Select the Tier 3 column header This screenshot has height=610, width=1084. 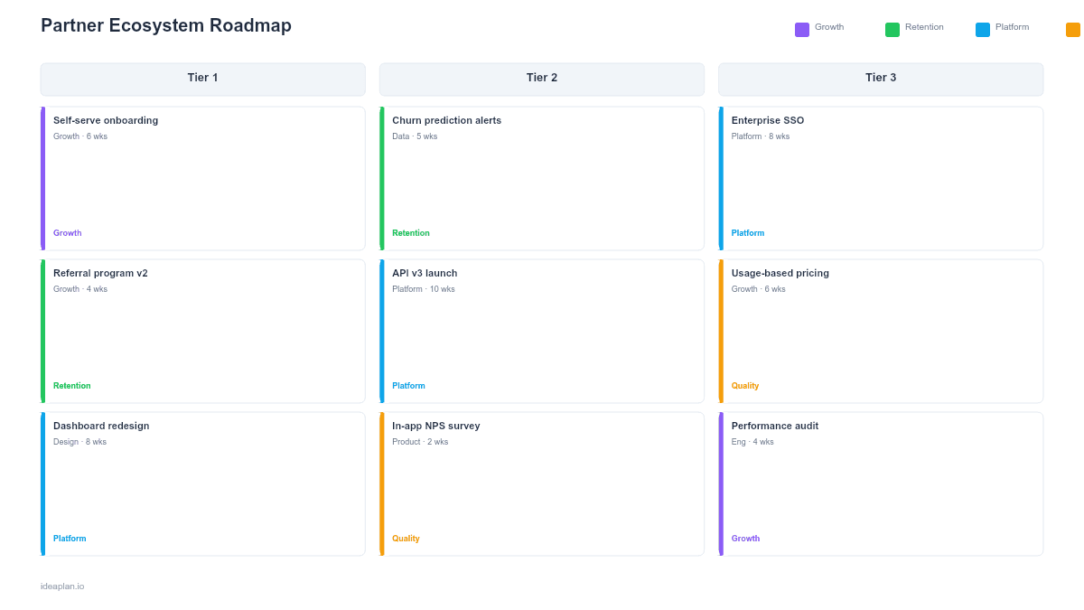click(x=881, y=79)
